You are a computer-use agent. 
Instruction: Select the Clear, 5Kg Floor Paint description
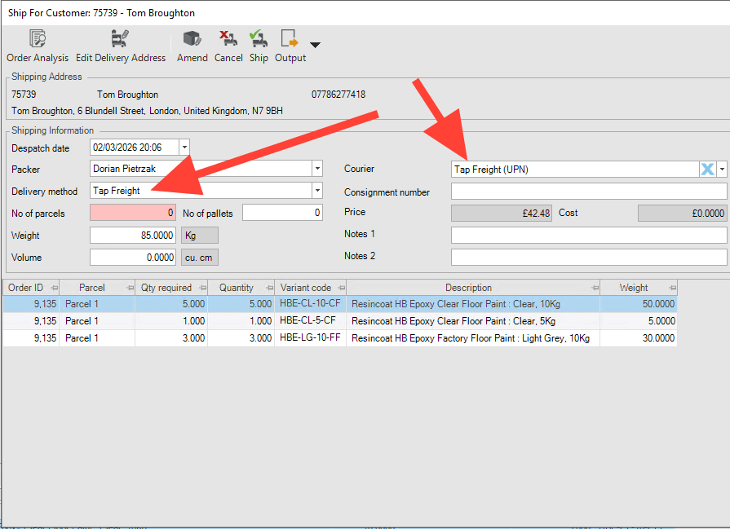pyautogui.click(x=473, y=321)
